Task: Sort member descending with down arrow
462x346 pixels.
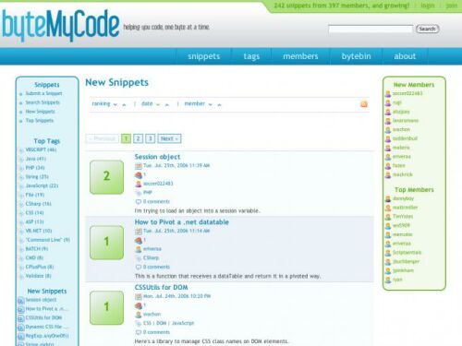Action: click(x=211, y=104)
